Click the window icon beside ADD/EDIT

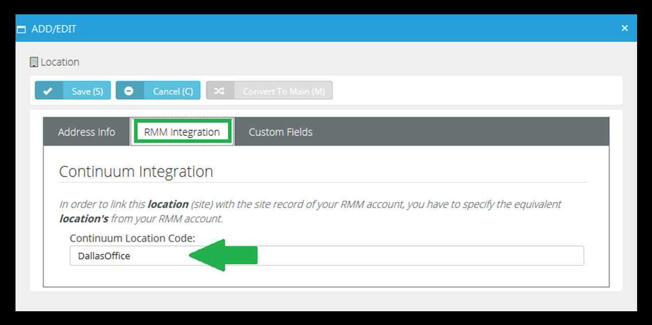tap(21, 29)
